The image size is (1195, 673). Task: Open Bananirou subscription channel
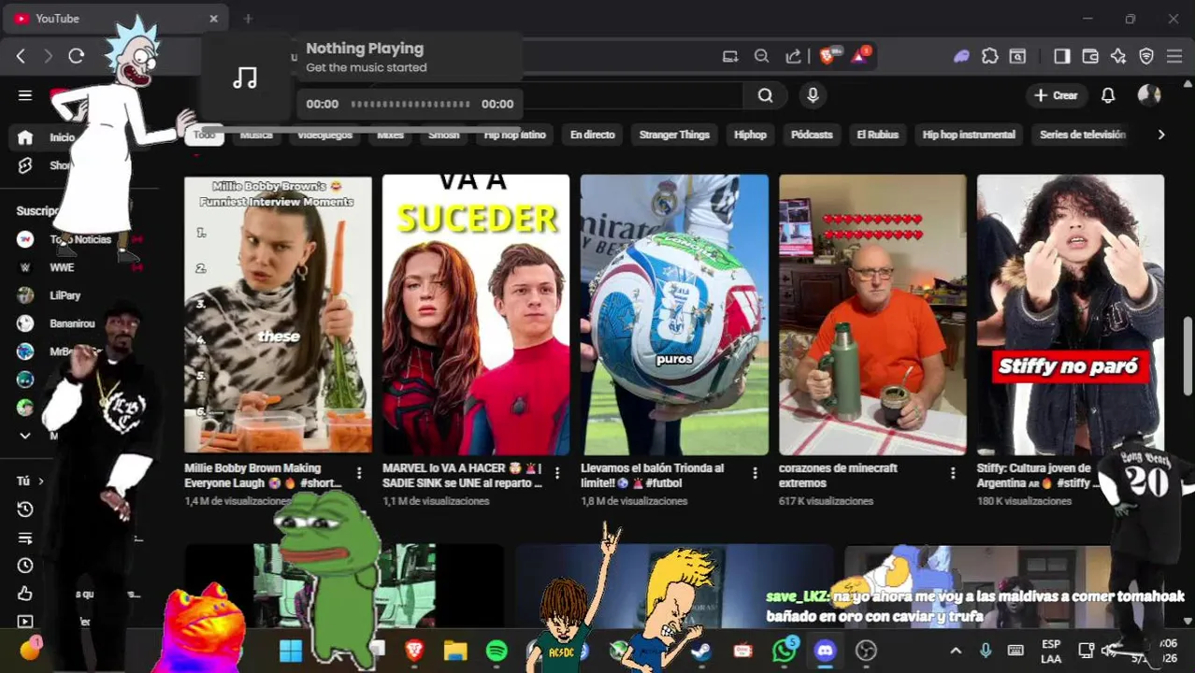pos(72,323)
